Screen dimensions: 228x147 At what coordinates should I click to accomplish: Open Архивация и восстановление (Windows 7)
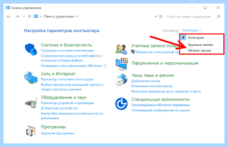click(x=73, y=66)
